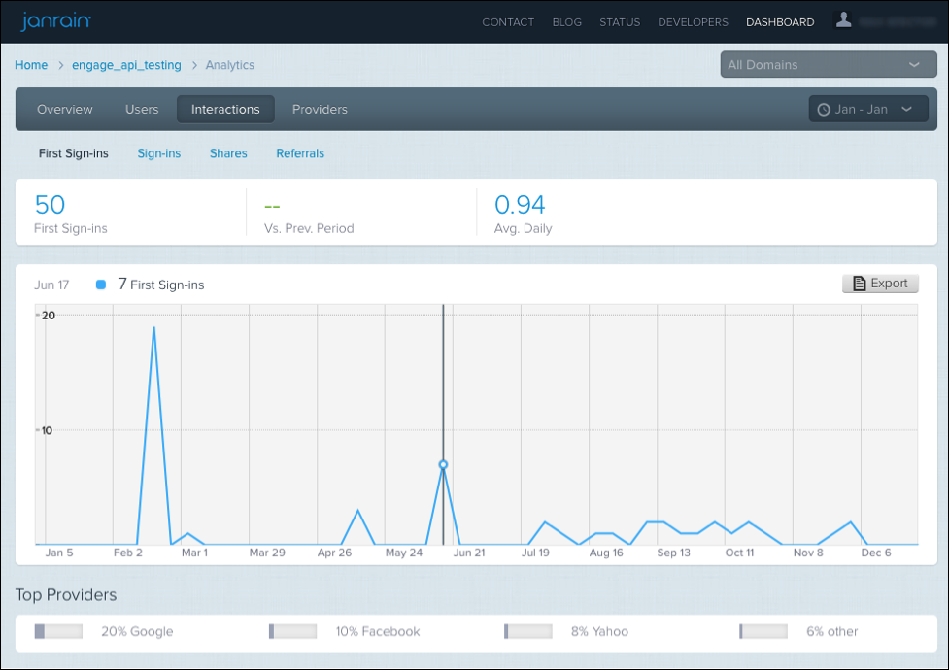The width and height of the screenshot is (949, 670).
Task: Export the chart data
Action: click(880, 284)
